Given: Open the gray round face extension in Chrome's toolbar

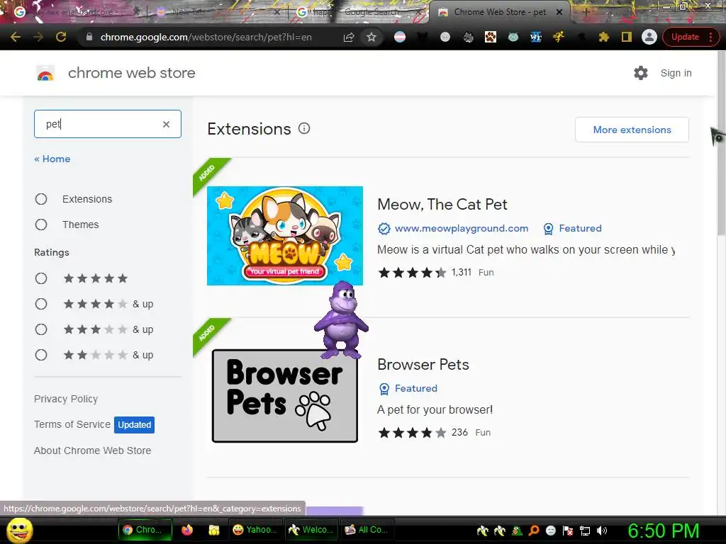Looking at the screenshot, I should (445, 37).
